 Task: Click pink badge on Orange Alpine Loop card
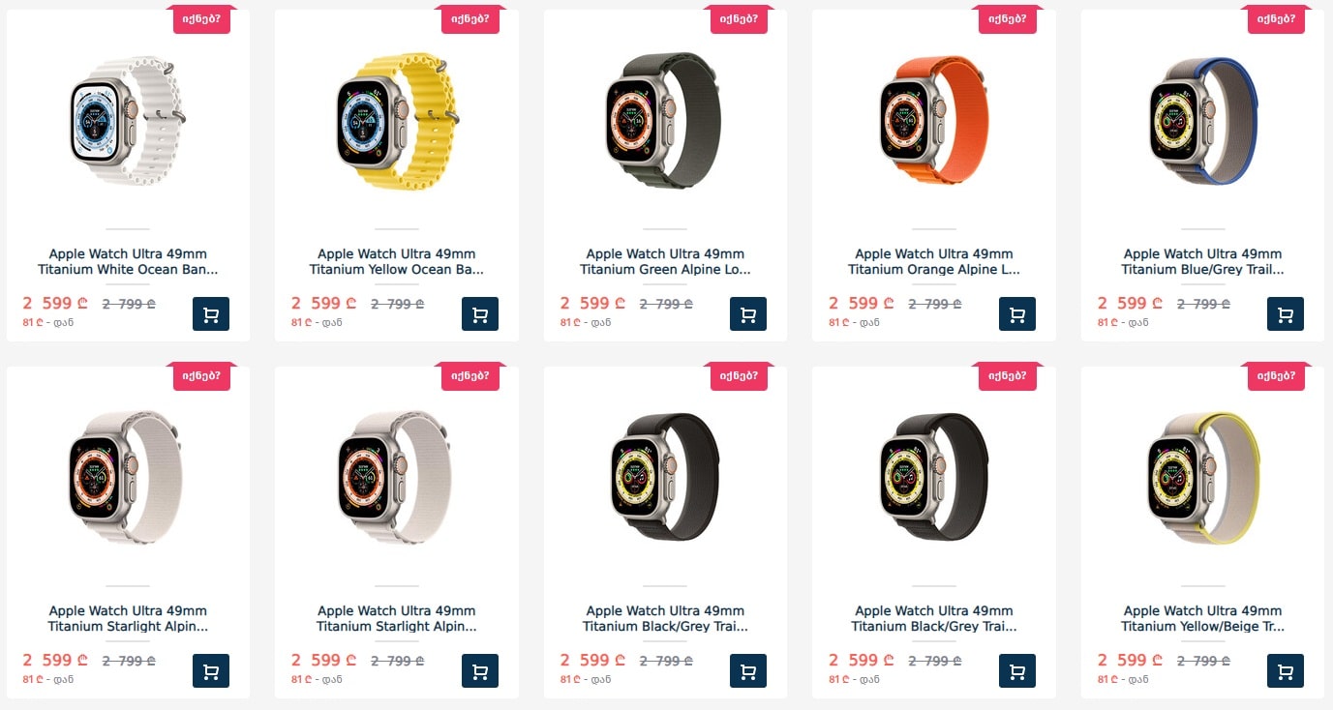1007,18
